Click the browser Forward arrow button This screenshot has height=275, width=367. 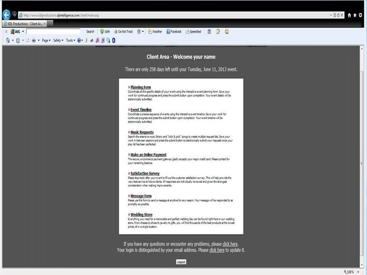14,15
